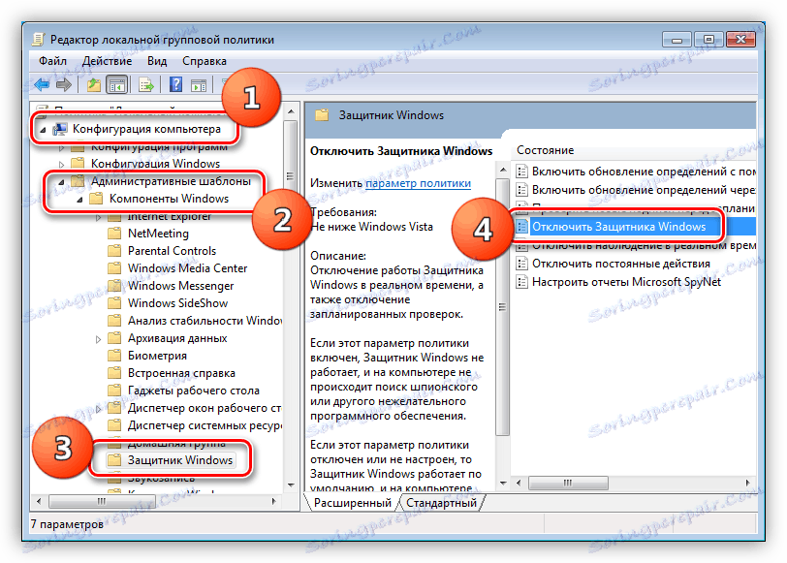This screenshot has height=563, width=787.
Task: Click the Forward navigation arrow
Action: pyautogui.click(x=63, y=84)
